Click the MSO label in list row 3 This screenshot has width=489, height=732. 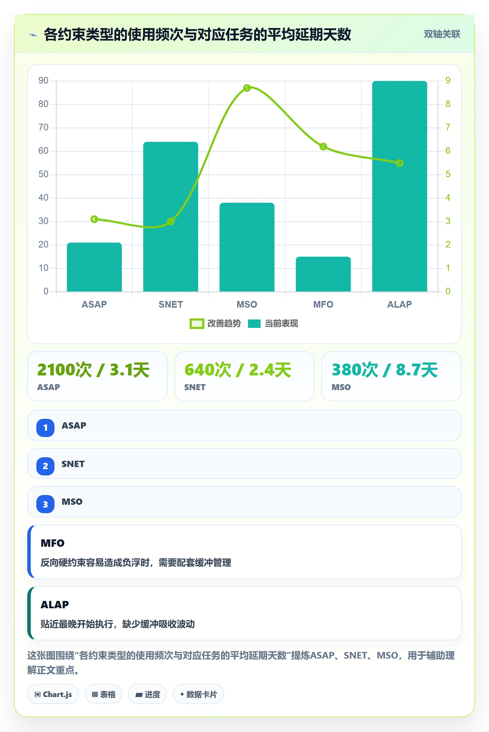[72, 502]
